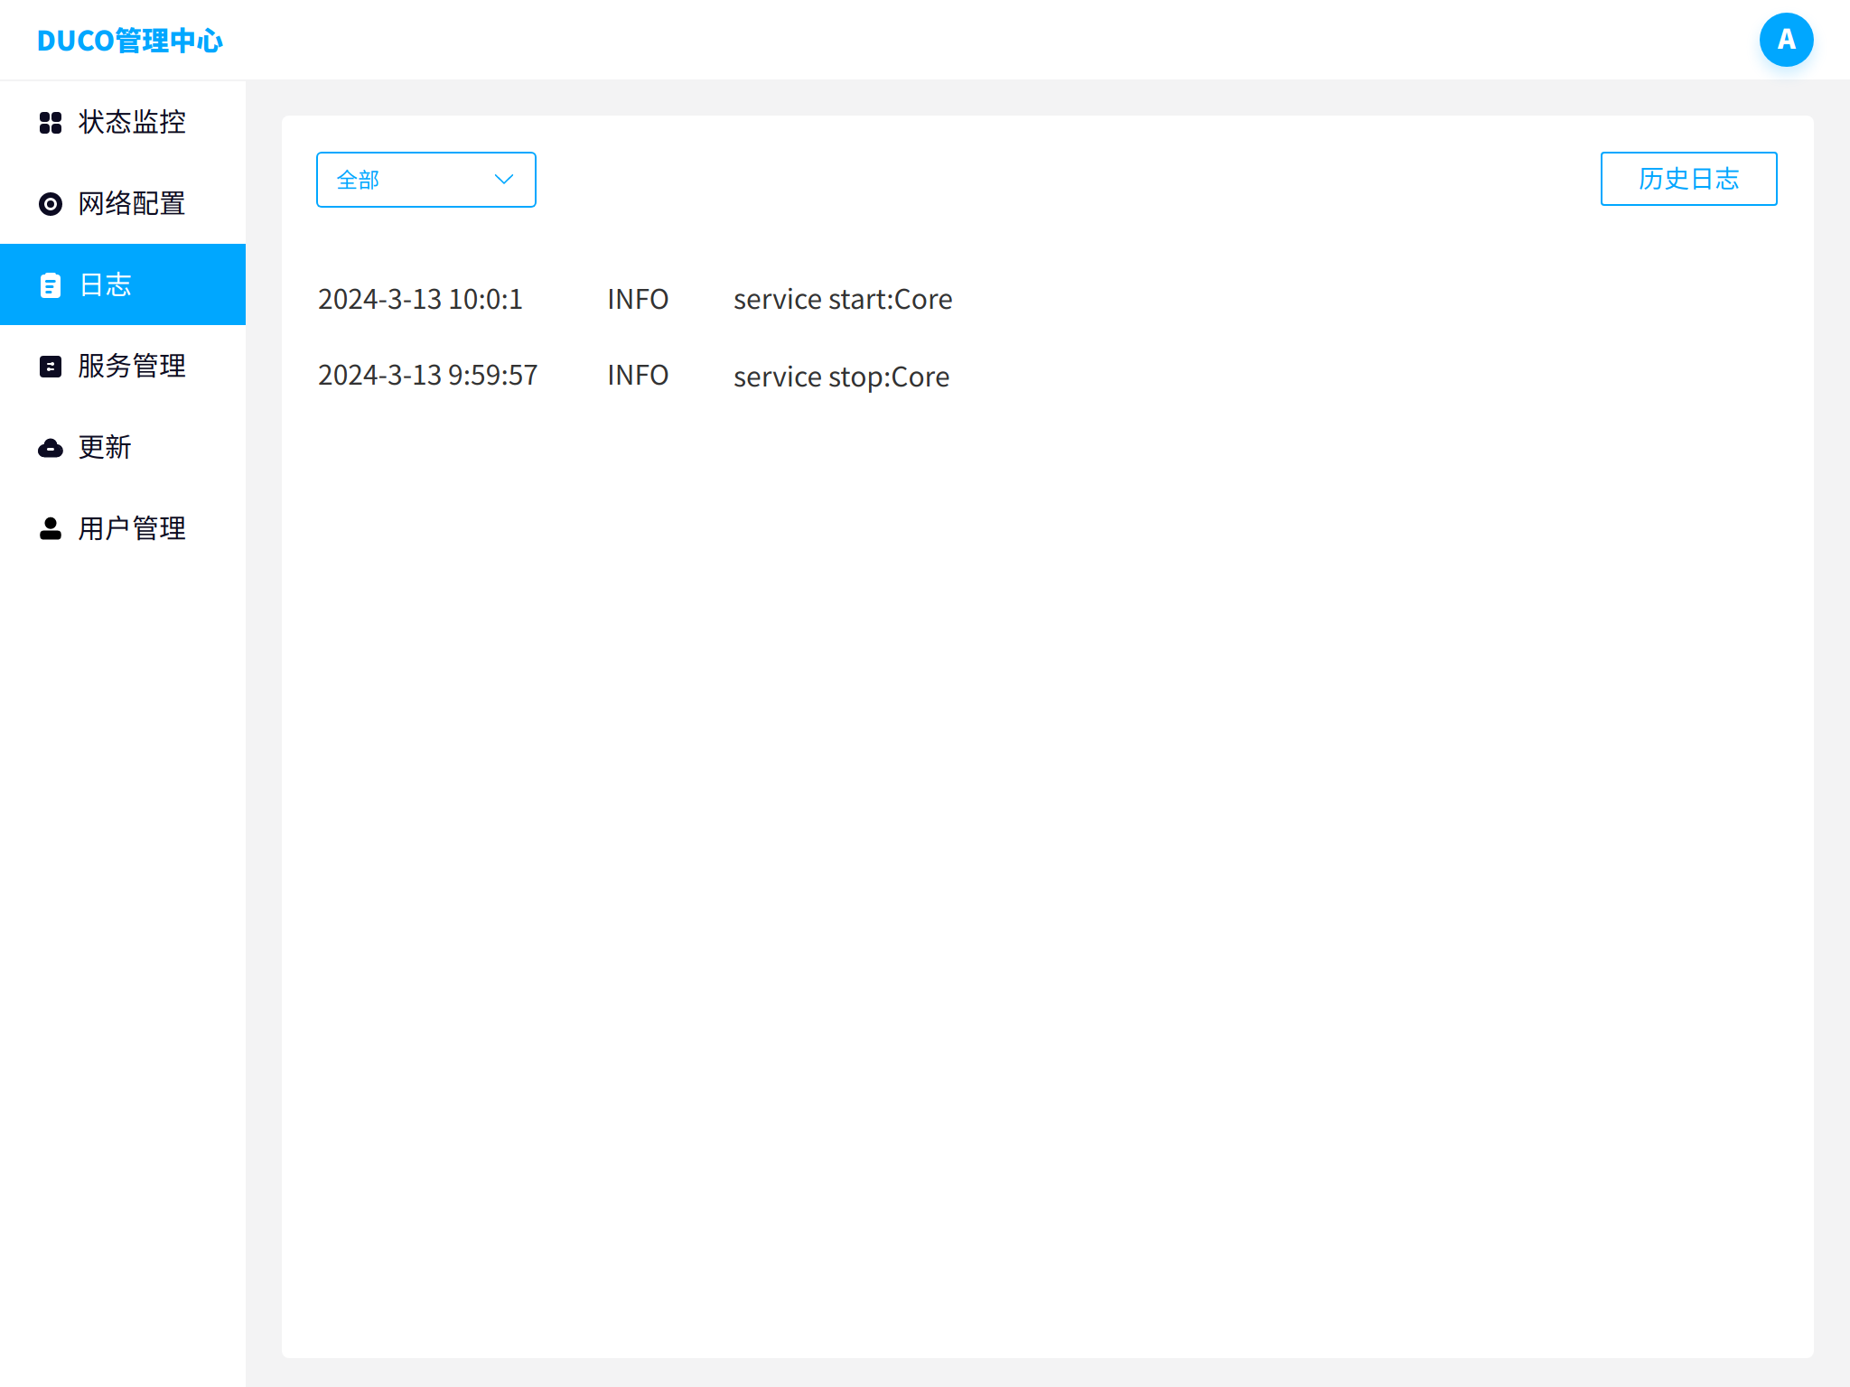Navigate to 服务管理 section
This screenshot has width=1850, height=1387.
pyautogui.click(x=132, y=366)
